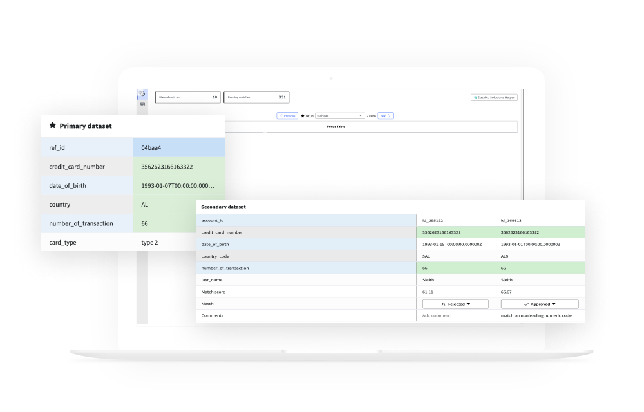Screen dimensions: 644x412
Task: Select primary date_of_birth value 1993-01-07
Action: click(178, 185)
